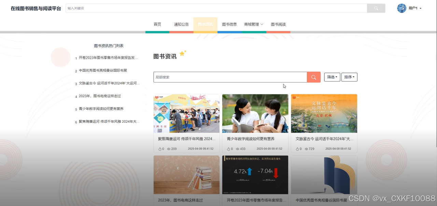This screenshot has width=437, height=206.
Task: Go to the 首页 tab
Action: (157, 24)
